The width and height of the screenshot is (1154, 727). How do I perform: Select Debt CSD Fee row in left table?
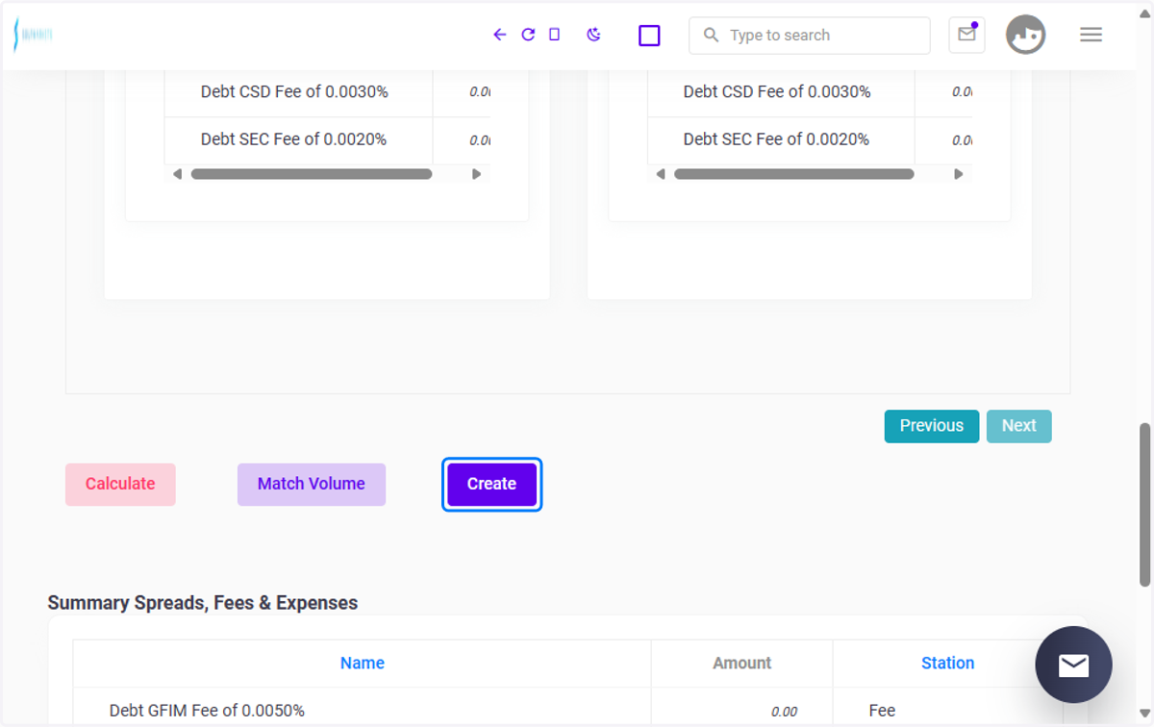pyautogui.click(x=327, y=92)
